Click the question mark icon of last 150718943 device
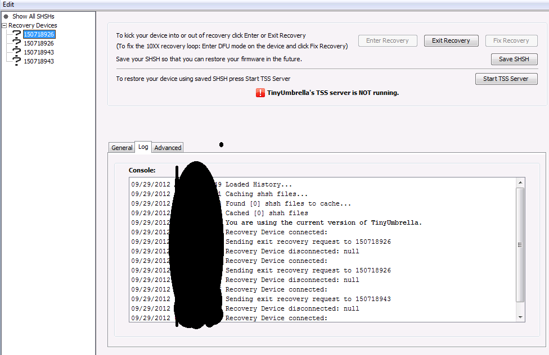This screenshot has height=355, width=549. (x=16, y=61)
